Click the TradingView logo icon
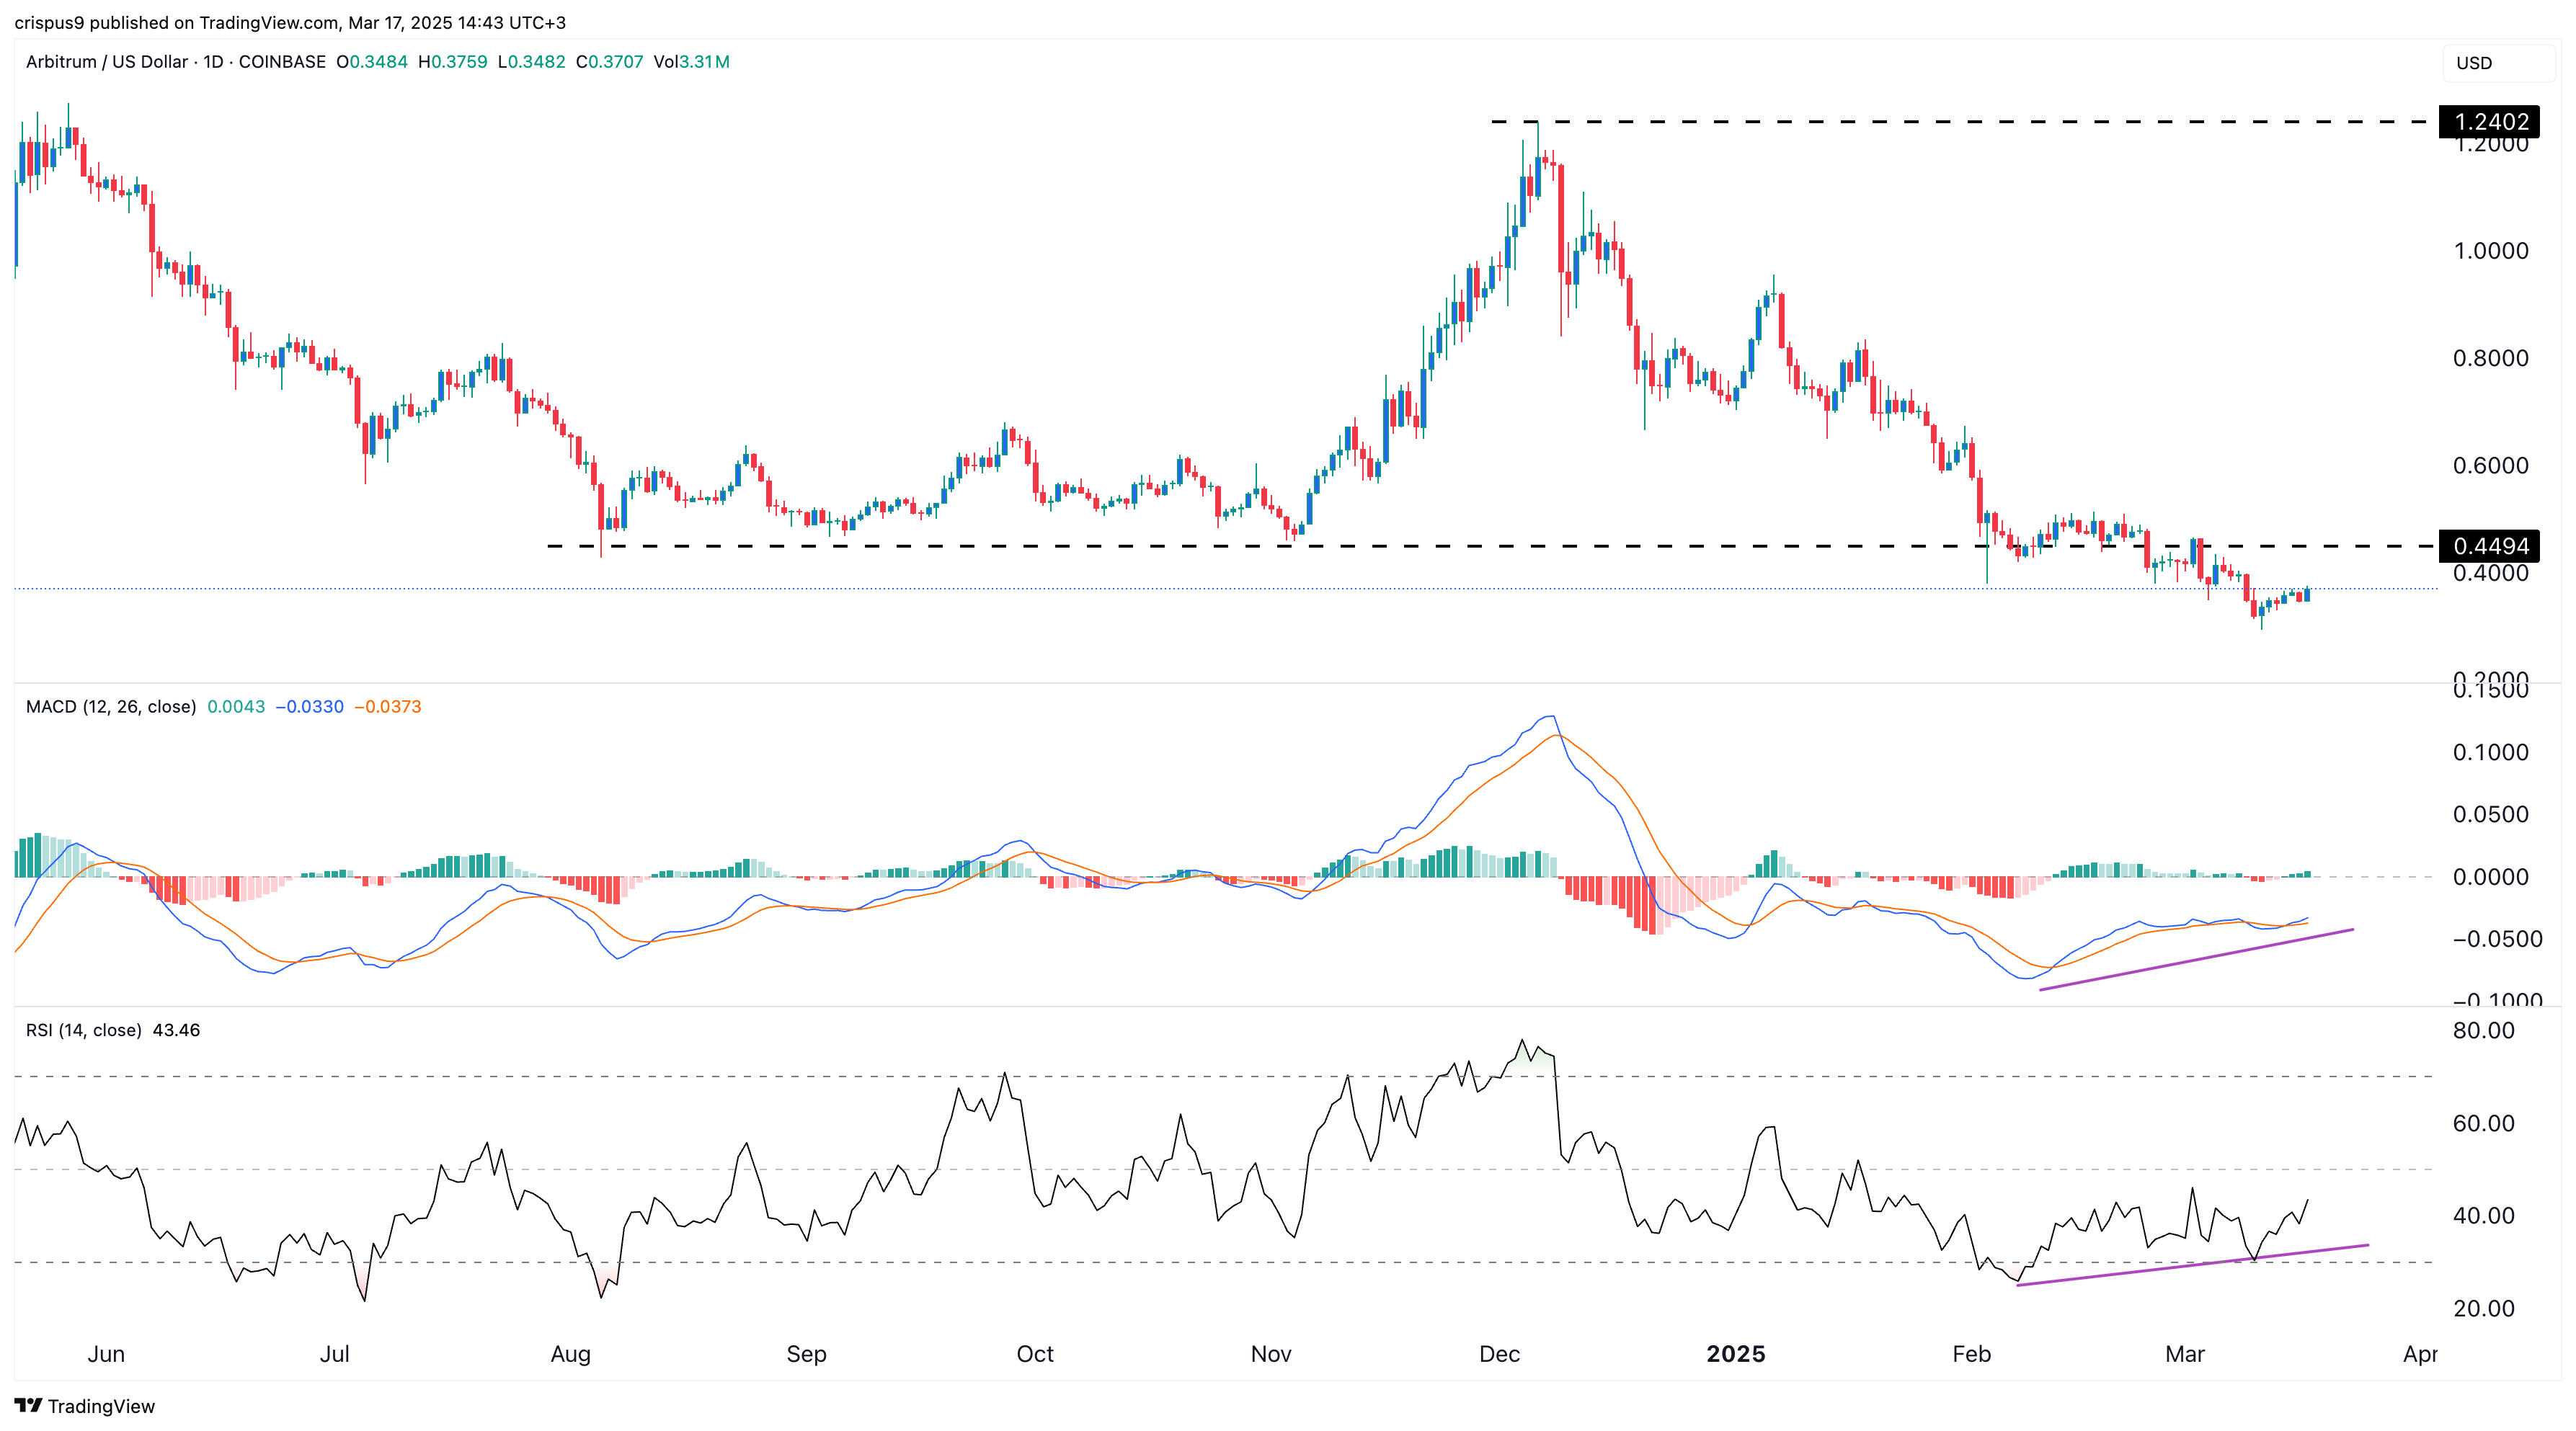The image size is (2576, 1431). 28,1405
